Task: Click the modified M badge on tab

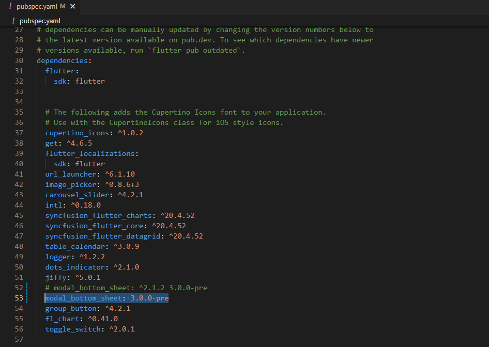Action: coord(63,6)
